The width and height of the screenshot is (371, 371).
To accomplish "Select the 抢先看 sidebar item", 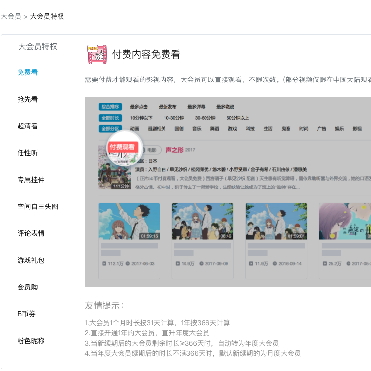I will click(27, 99).
